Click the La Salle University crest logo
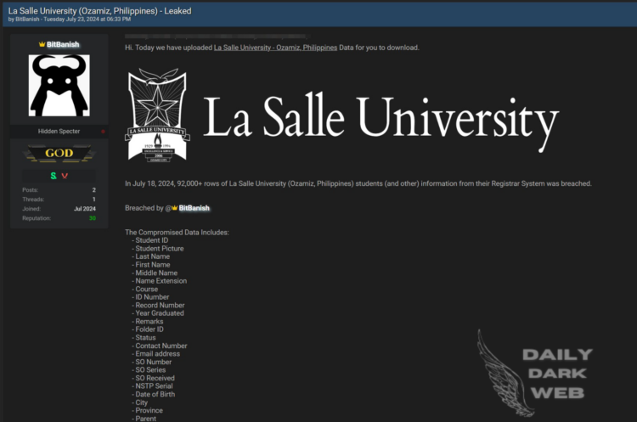This screenshot has height=422, width=637. coord(157,115)
